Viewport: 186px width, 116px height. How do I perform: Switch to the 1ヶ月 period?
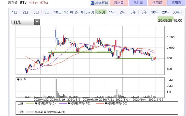69,12
